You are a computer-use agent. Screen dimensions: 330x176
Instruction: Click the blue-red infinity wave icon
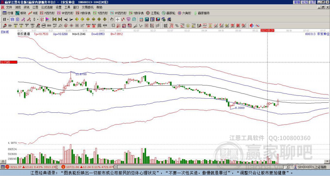pyautogui.click(x=257, y=26)
